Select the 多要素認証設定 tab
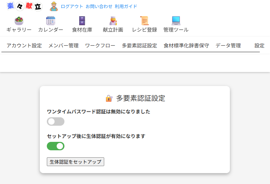Image resolution: width=270 pixels, height=184 pixels. (x=139, y=46)
